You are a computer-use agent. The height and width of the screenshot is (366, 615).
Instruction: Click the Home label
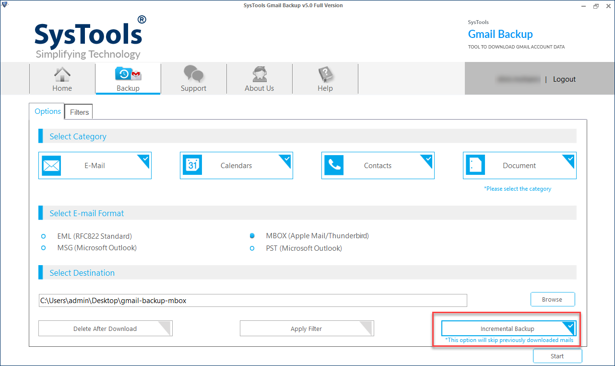click(62, 88)
